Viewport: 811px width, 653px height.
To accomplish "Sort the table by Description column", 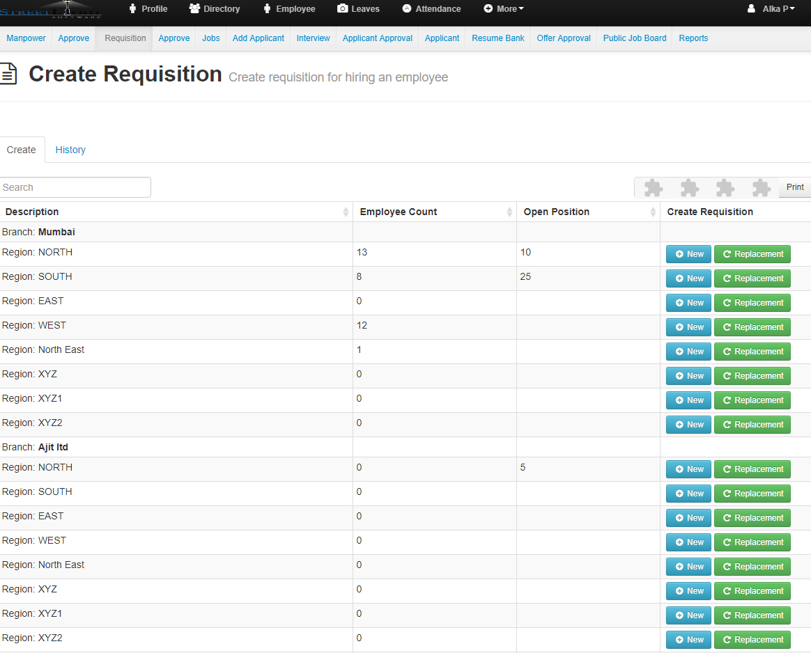I will click(346, 212).
